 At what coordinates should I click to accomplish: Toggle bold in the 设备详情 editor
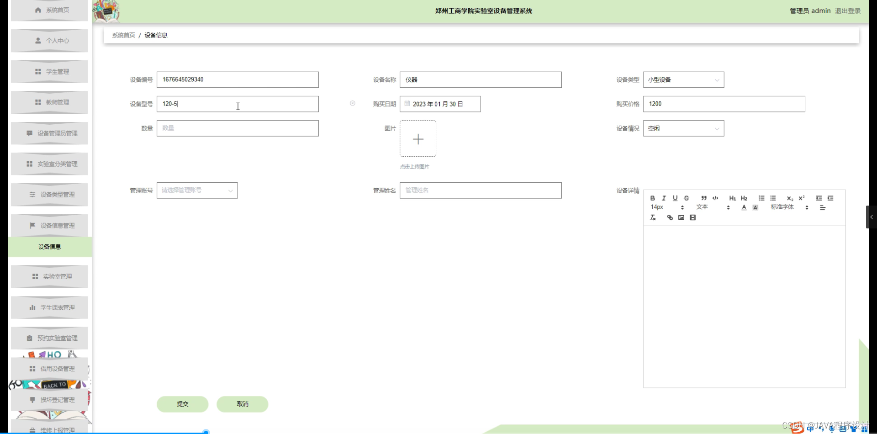(x=652, y=198)
